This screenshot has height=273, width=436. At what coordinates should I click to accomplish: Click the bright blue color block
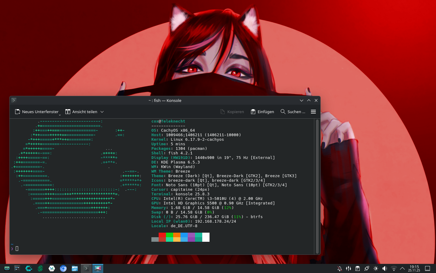point(184,235)
